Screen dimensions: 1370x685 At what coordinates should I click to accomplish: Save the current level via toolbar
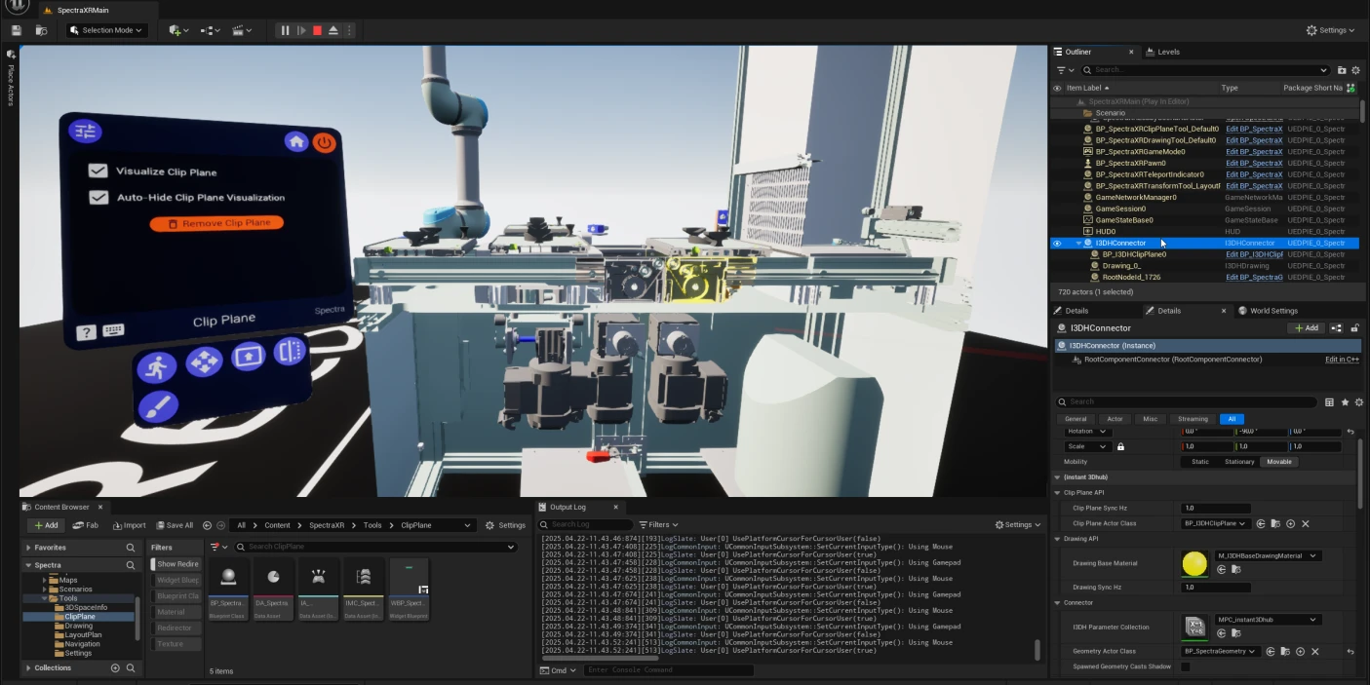coord(17,30)
